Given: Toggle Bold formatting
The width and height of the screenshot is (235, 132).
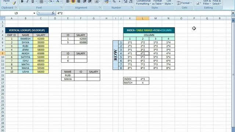Looking at the screenshot, I should (22, 1).
